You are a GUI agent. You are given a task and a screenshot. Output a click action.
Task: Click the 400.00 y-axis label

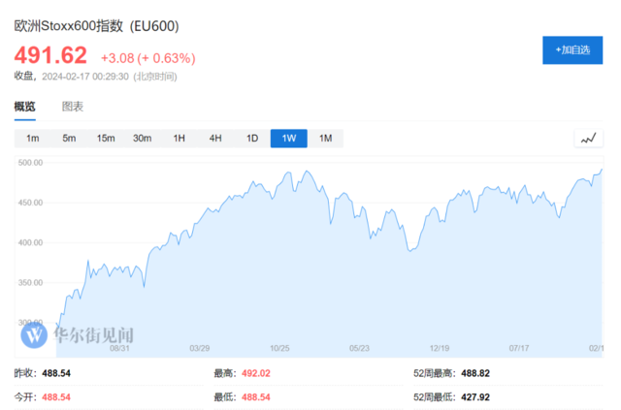pos(30,242)
